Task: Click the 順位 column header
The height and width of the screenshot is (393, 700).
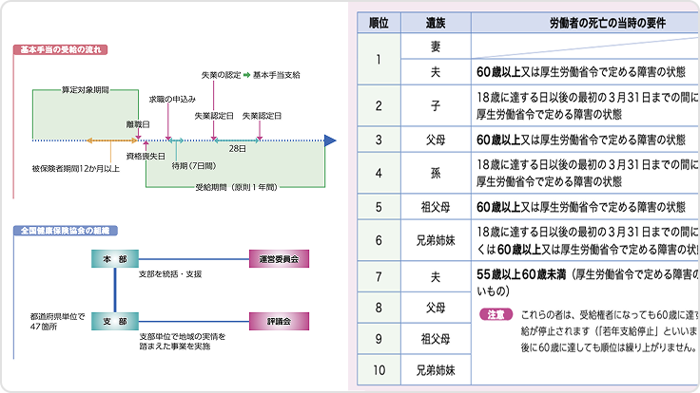Action: (x=378, y=22)
